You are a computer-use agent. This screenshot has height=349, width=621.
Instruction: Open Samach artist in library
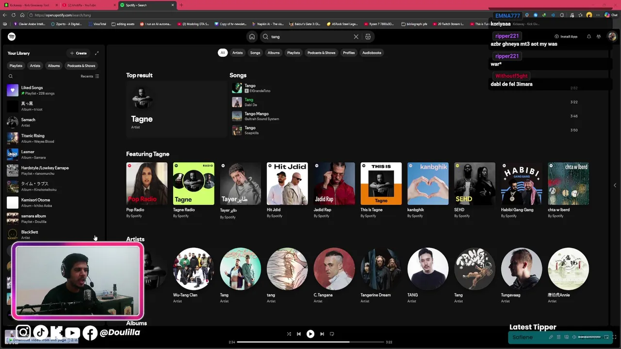pyautogui.click(x=53, y=122)
